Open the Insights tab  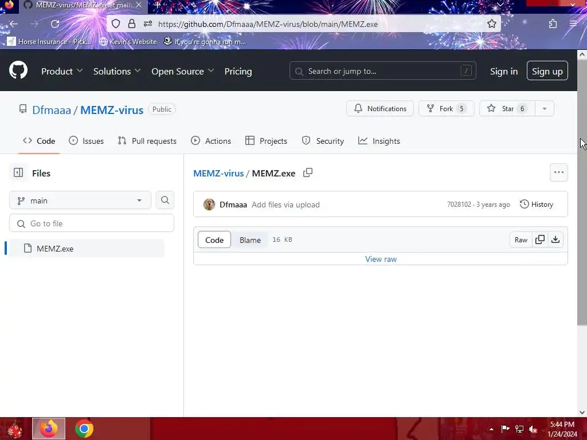pos(379,141)
